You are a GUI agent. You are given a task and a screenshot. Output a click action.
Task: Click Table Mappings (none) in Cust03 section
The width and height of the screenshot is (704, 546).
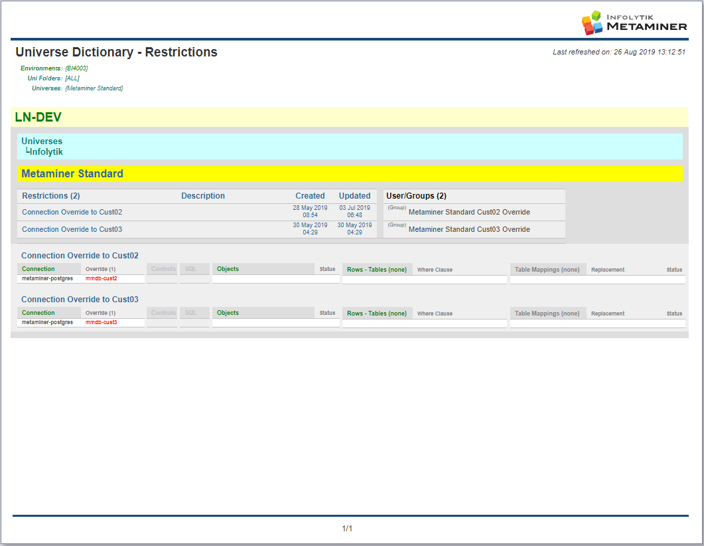click(x=547, y=314)
